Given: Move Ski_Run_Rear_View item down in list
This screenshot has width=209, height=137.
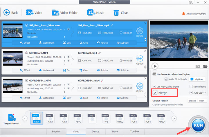Looking at the screenshot, I should click(145, 41).
